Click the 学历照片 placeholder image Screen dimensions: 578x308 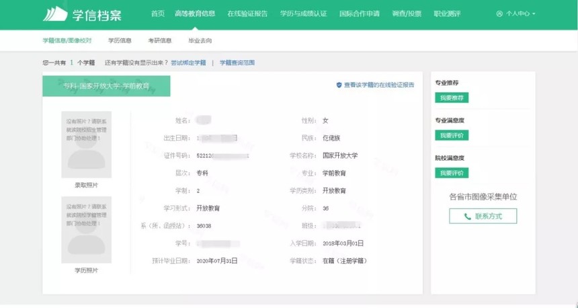(86, 230)
